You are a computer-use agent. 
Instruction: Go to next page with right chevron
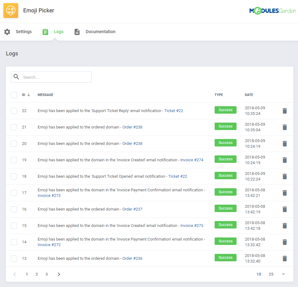tap(59, 274)
